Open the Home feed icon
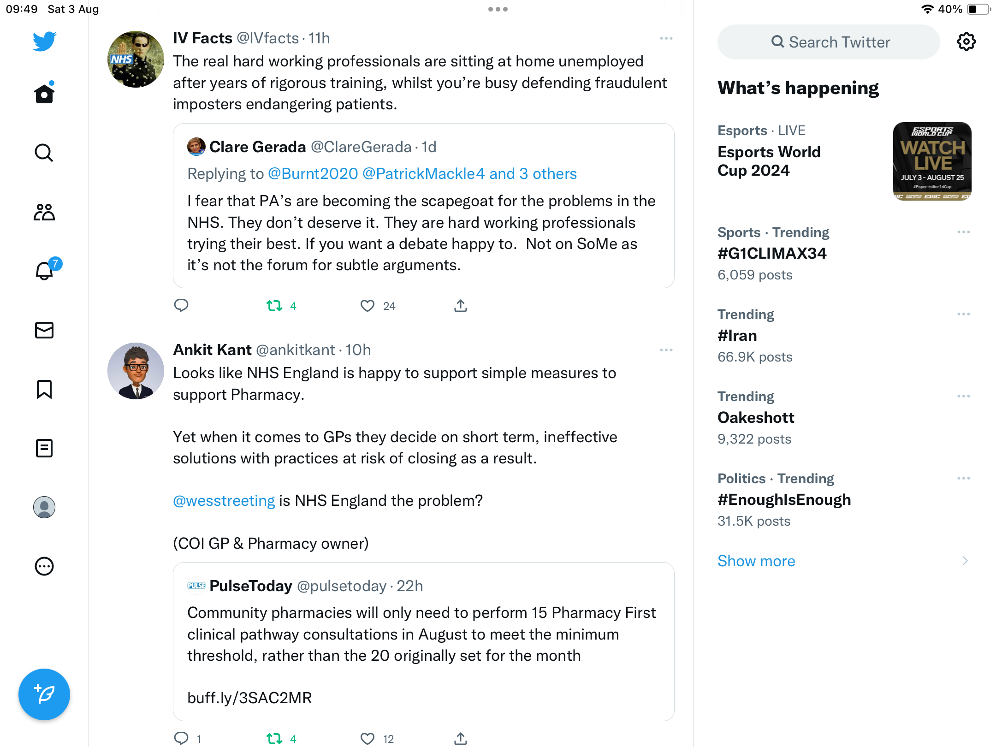 pos(44,93)
